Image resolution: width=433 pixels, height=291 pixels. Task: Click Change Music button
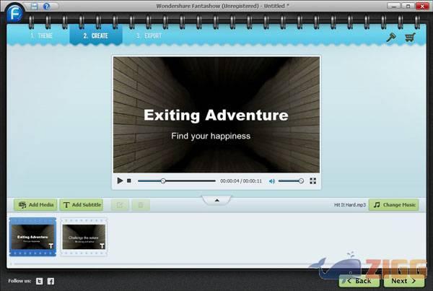[x=393, y=205]
